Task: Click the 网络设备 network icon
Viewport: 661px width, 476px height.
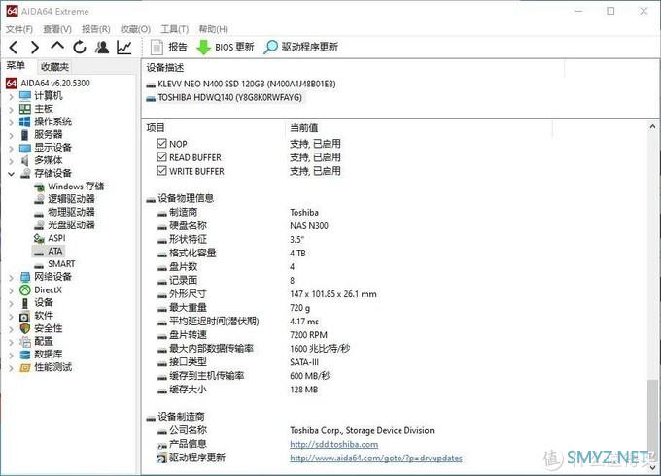Action: click(x=25, y=277)
